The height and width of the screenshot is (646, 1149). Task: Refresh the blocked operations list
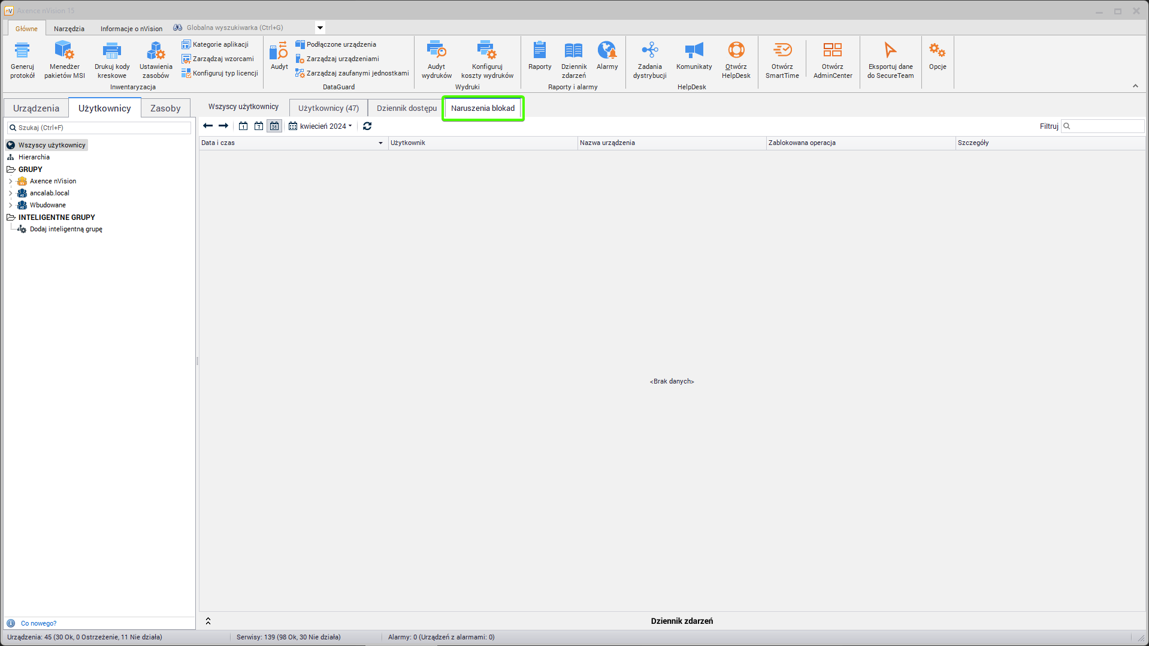367,126
